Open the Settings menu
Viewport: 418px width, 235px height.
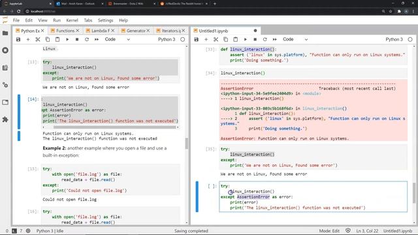coord(106,20)
